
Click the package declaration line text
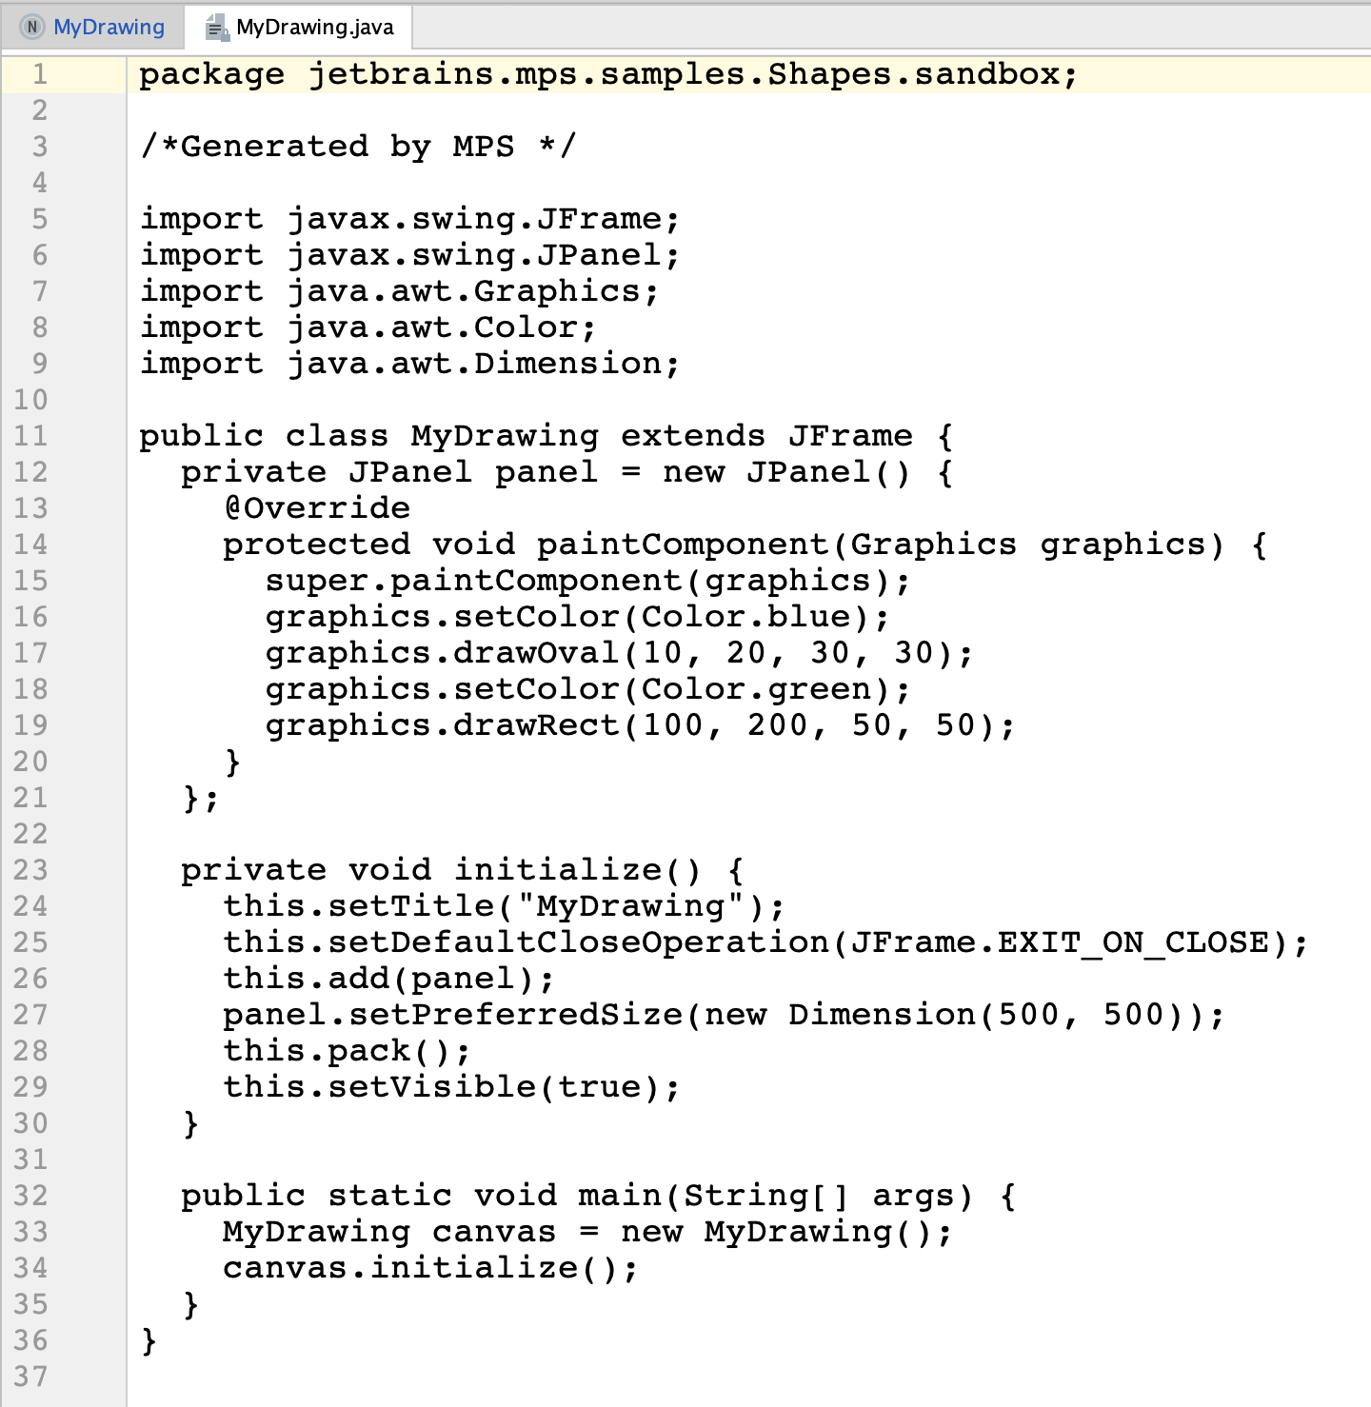(x=608, y=74)
